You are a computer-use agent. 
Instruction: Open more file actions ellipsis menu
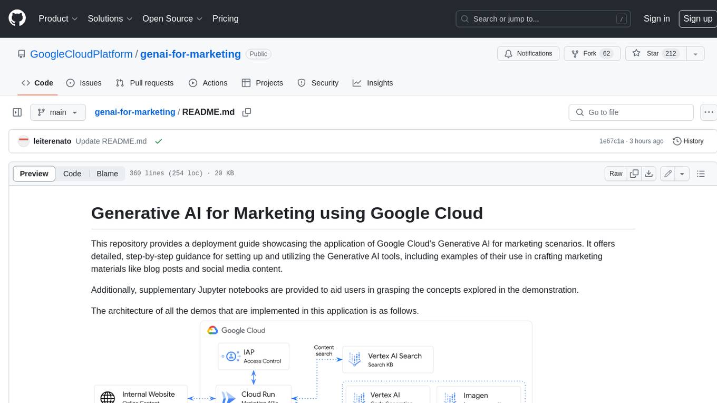click(709, 112)
